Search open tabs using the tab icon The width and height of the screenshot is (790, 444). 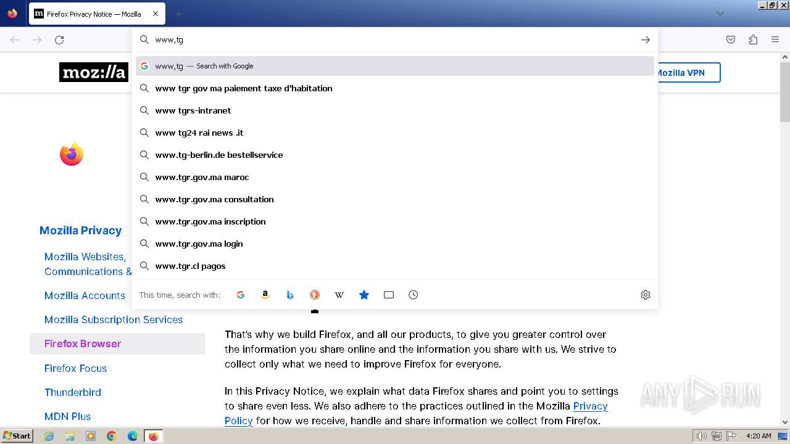point(389,295)
